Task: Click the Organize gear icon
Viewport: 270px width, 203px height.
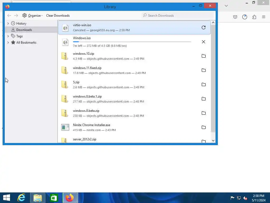Action: coord(25,15)
